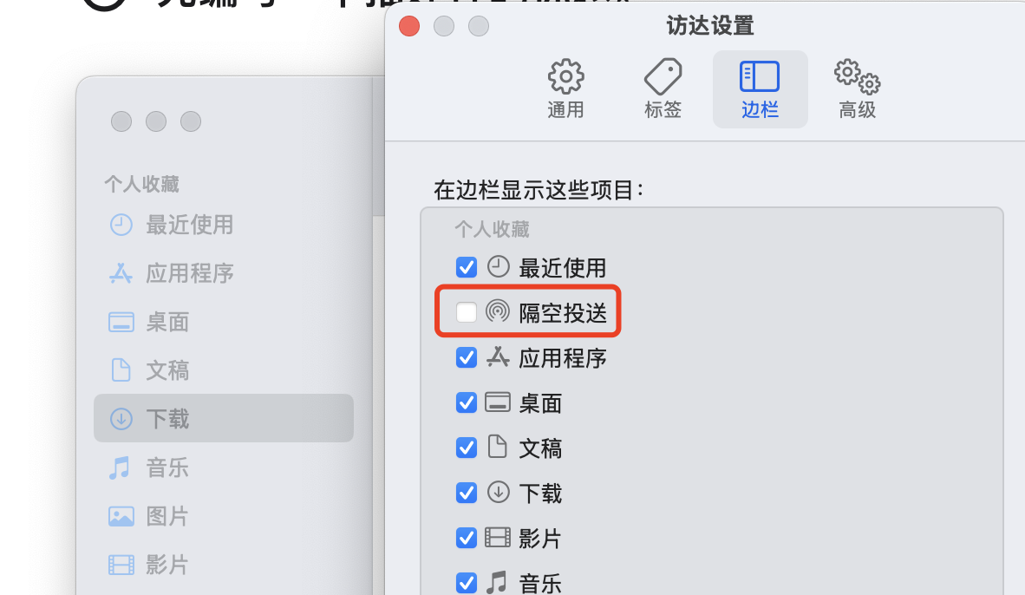The image size is (1025, 595).
Task: Toggle the 应用程序 checkbox
Action: [466, 357]
